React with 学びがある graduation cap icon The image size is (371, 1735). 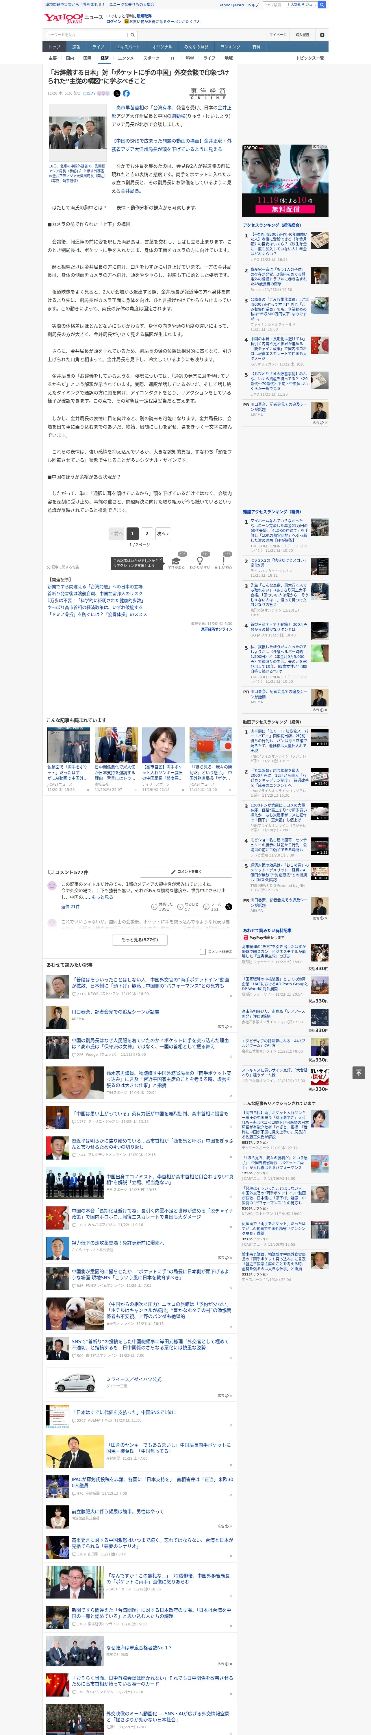point(177,560)
